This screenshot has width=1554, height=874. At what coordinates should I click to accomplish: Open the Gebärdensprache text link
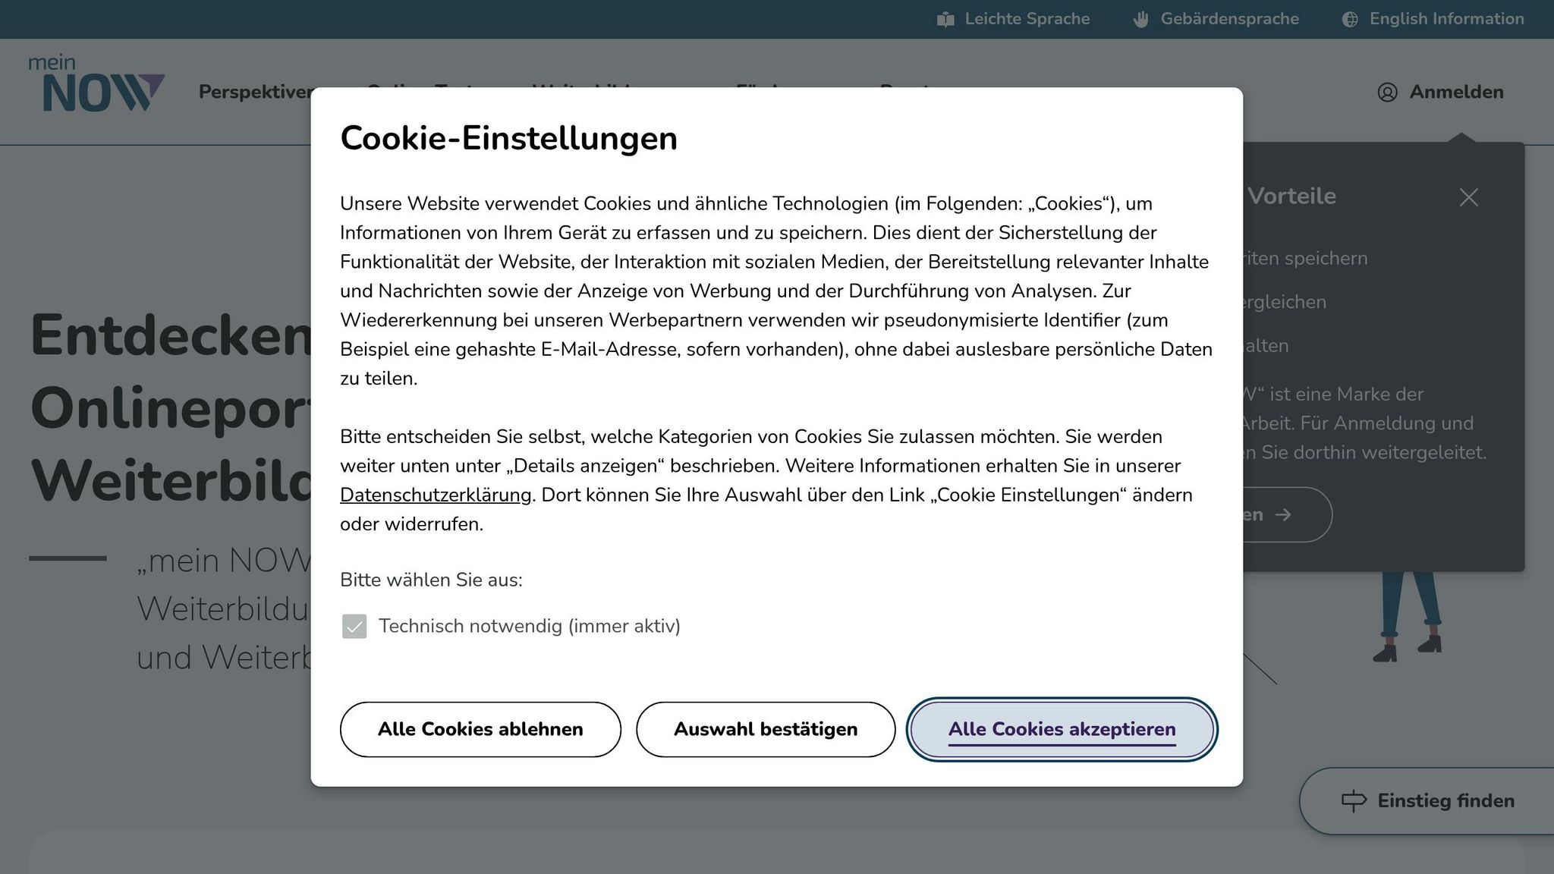(x=1229, y=19)
